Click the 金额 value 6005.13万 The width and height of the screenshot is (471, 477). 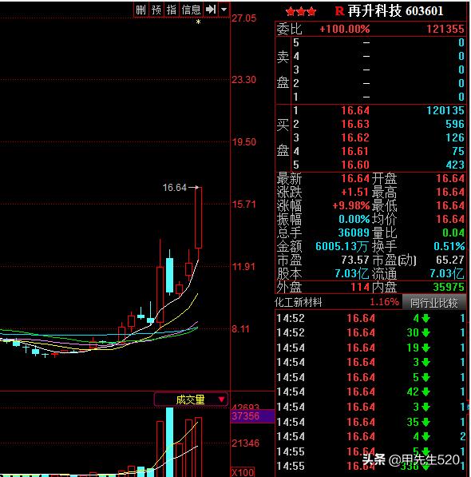point(342,246)
